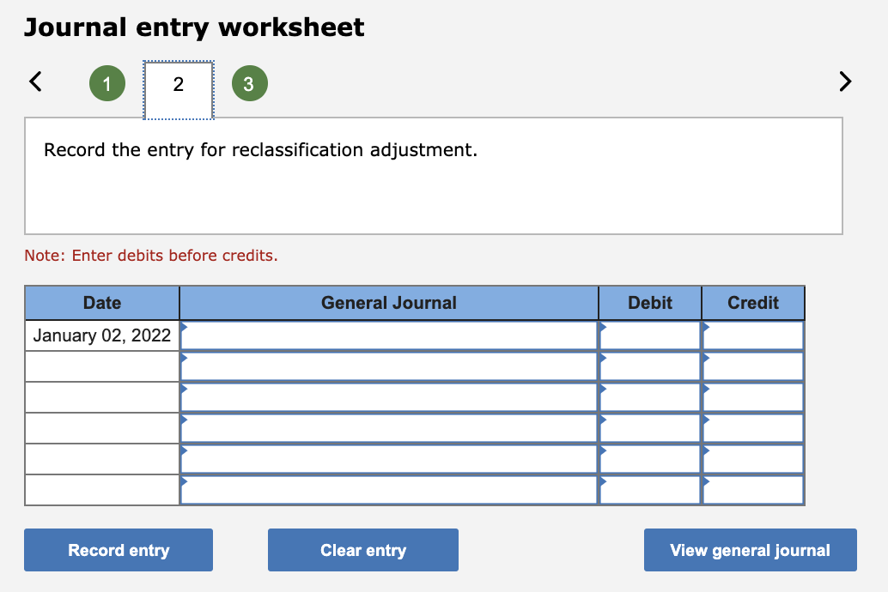888x592 pixels.
Task: Open step 1 in the worksheet navigator
Action: (x=106, y=82)
